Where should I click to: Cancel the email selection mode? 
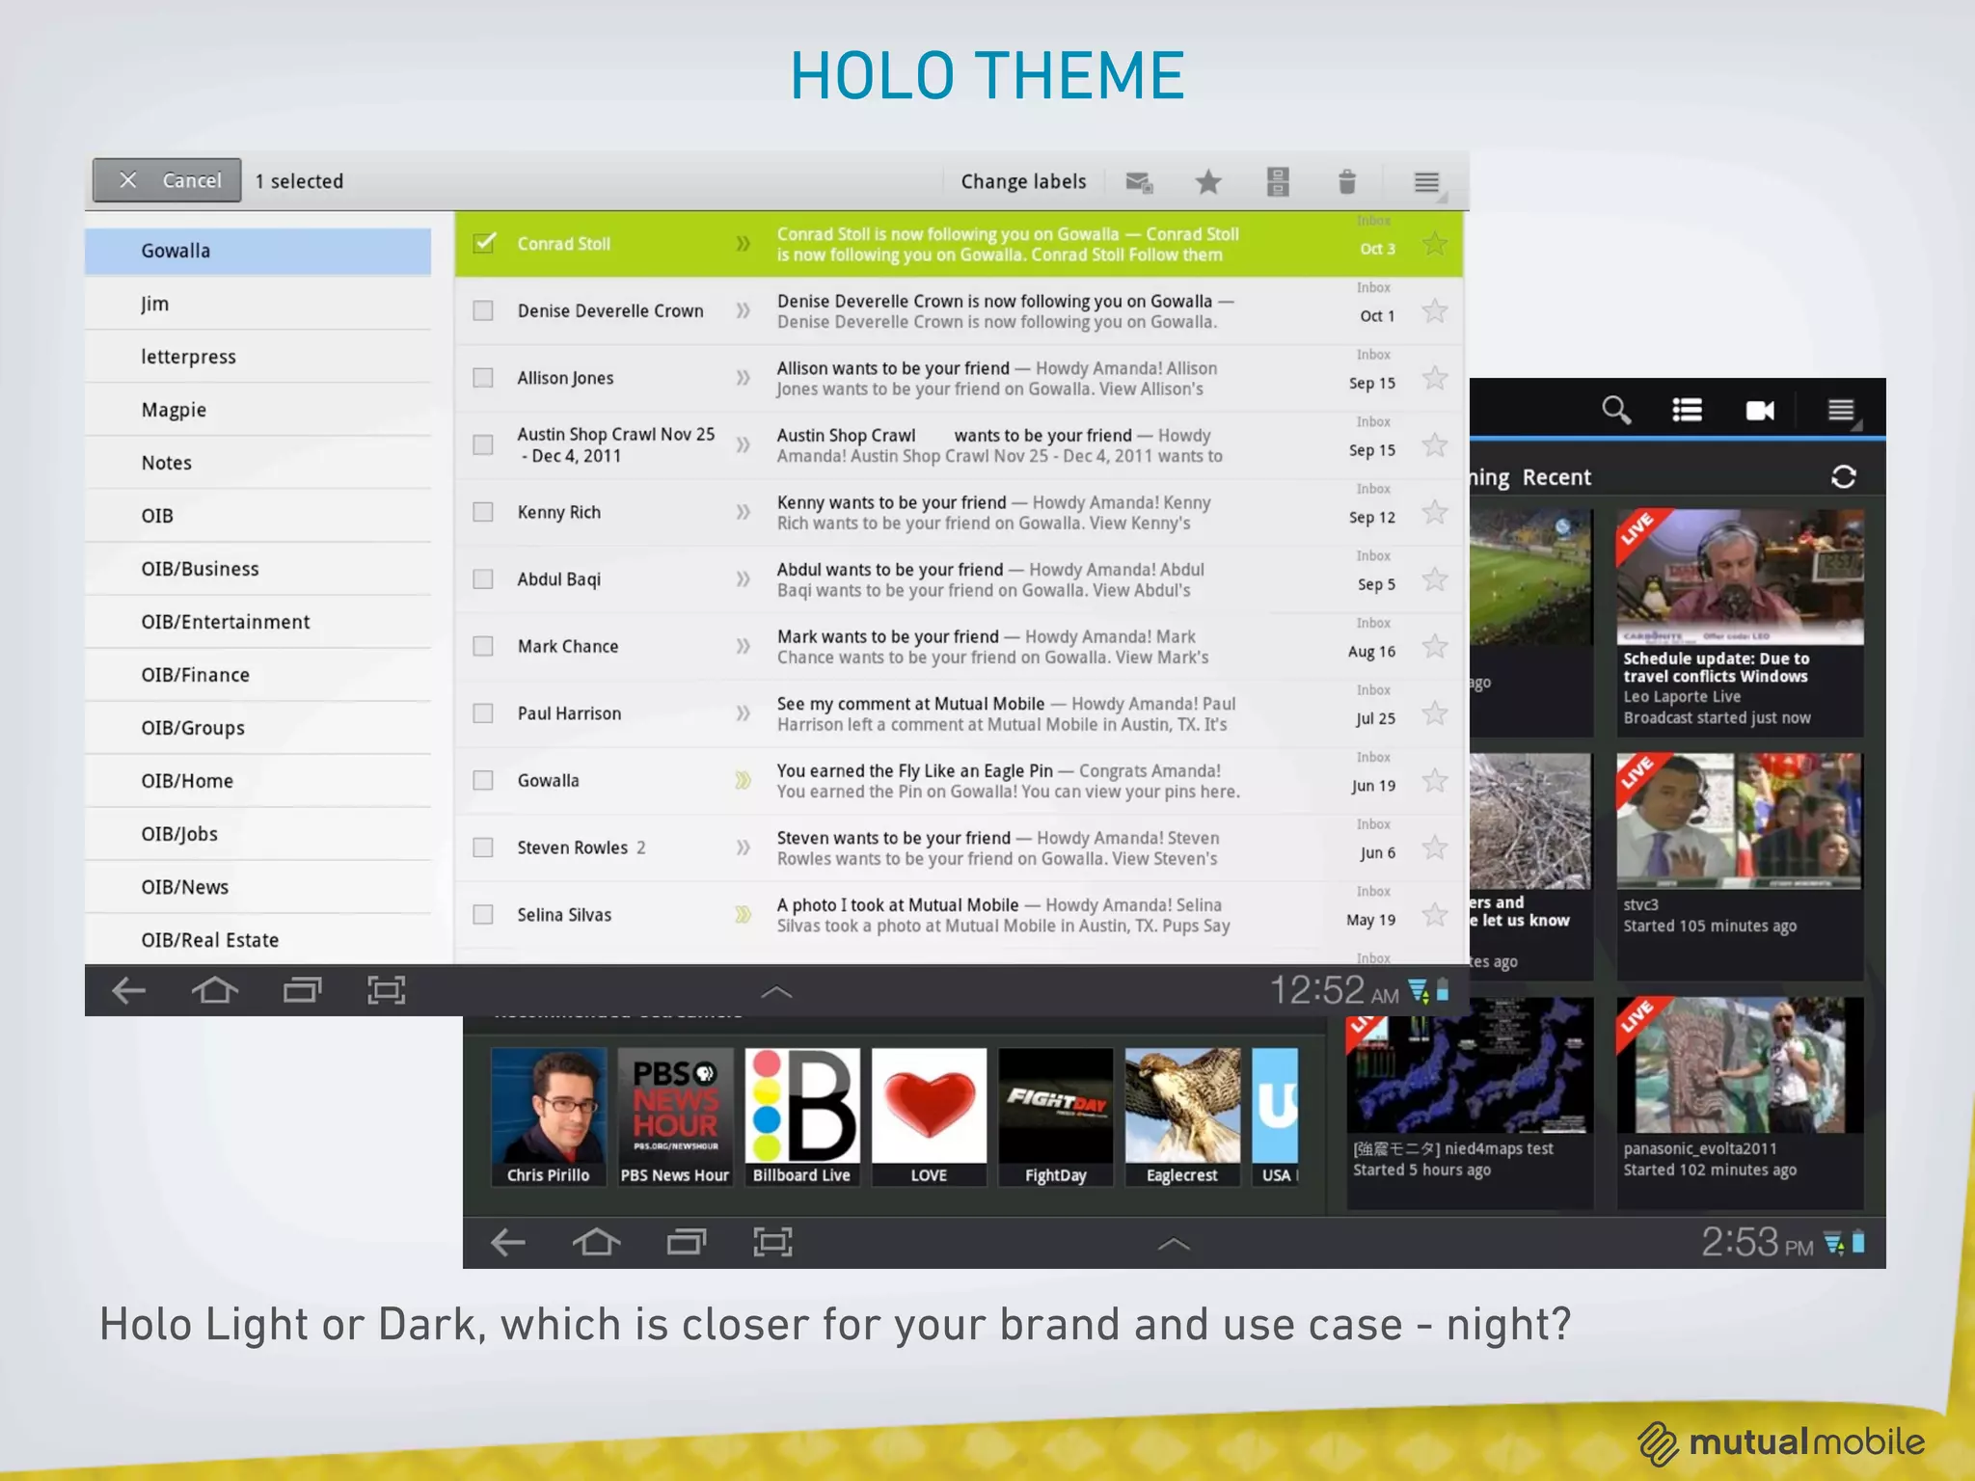coord(167,180)
